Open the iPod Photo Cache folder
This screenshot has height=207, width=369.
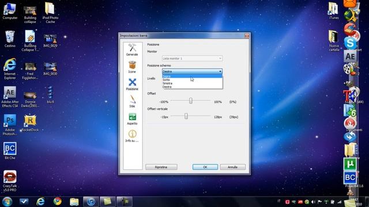pos(50,13)
